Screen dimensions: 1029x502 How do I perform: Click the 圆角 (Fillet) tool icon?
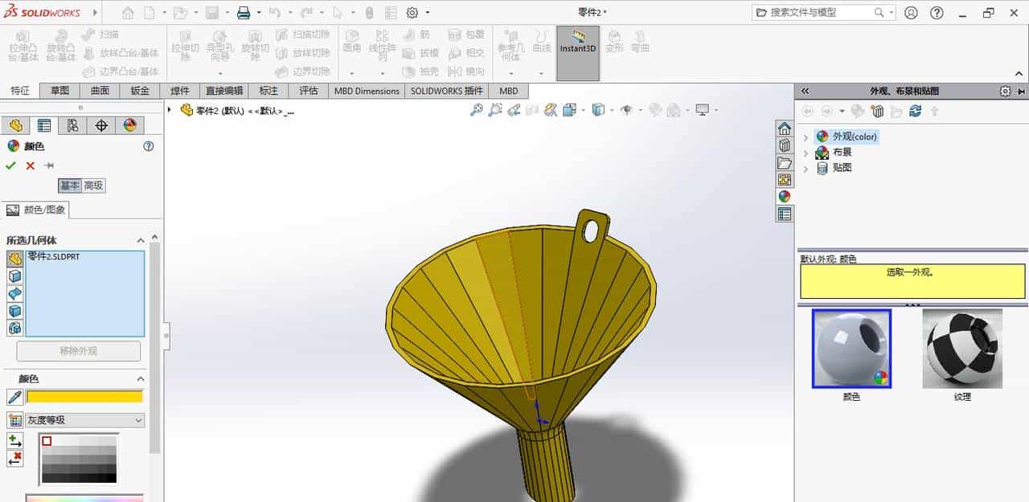(351, 38)
